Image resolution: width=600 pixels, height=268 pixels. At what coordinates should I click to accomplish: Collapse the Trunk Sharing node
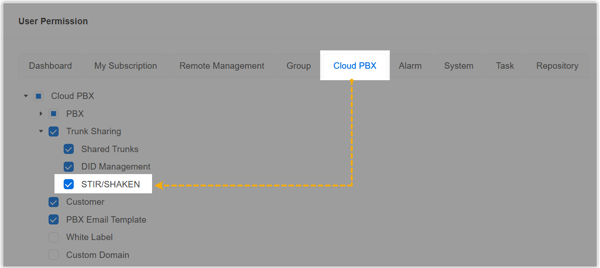(x=41, y=131)
